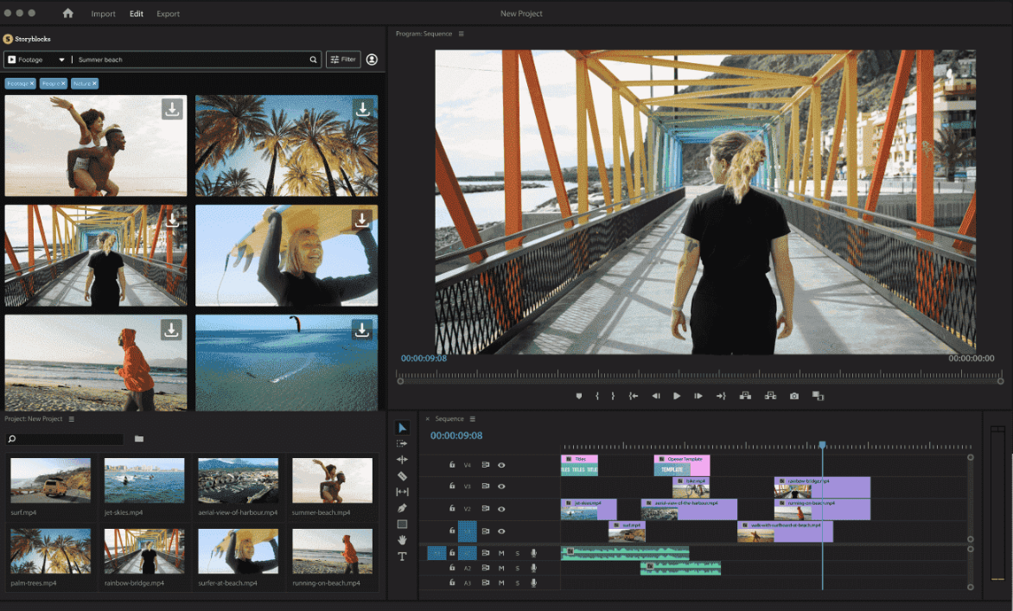Hide video track V4 with its eye toggle

point(501,465)
